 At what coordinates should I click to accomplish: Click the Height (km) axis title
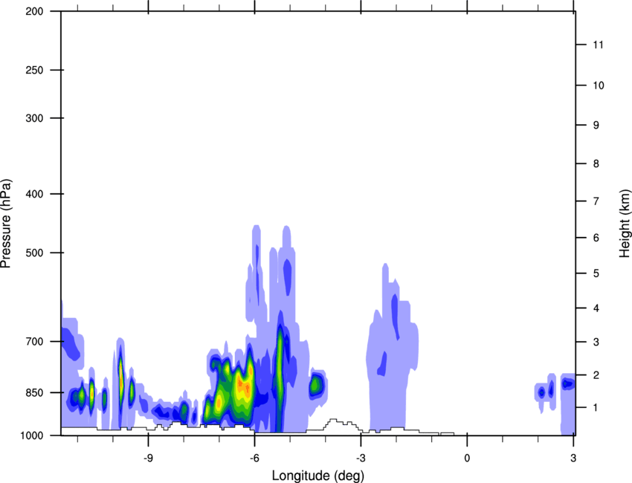[625, 223]
